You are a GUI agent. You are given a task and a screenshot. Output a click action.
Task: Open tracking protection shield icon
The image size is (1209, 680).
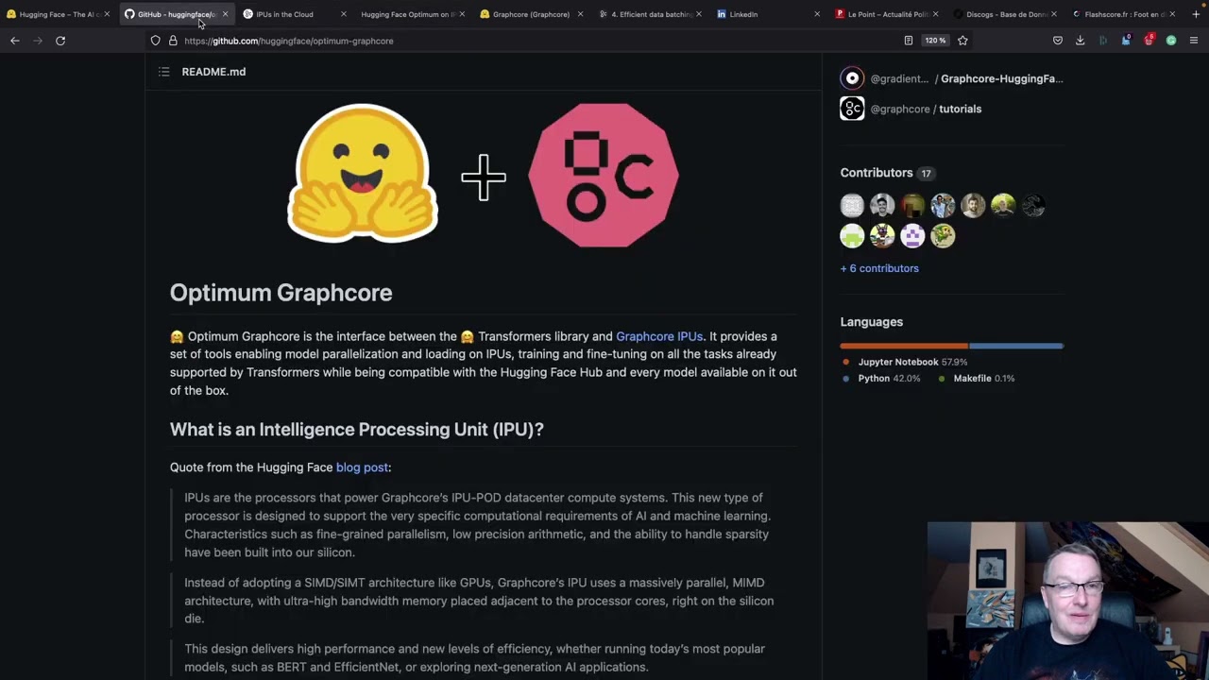[155, 41]
